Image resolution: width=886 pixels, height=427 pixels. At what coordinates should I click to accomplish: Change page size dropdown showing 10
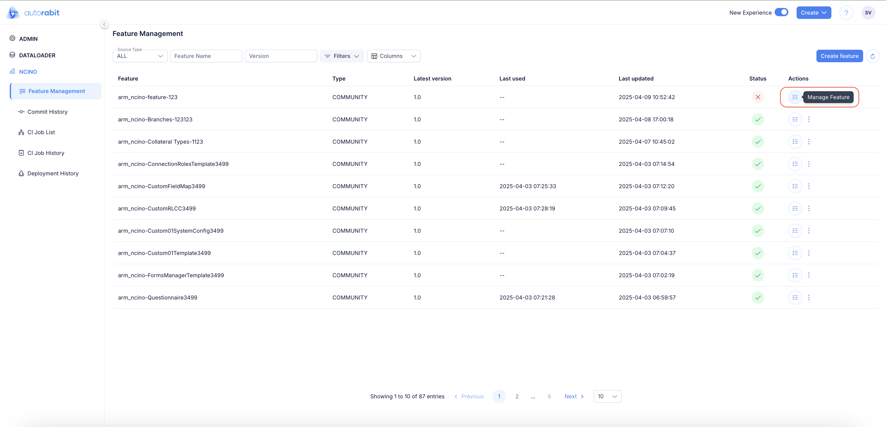pos(607,396)
